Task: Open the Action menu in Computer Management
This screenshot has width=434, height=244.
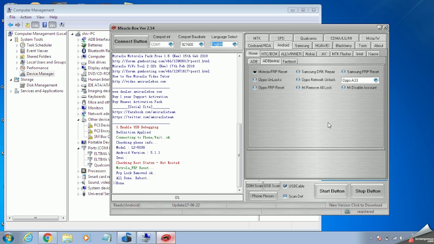Action: (26, 17)
